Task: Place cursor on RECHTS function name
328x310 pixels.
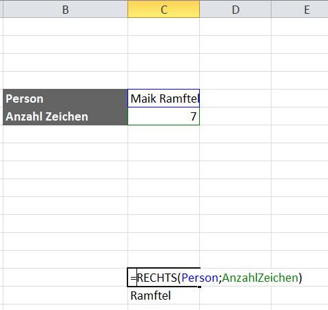Action: pyautogui.click(x=157, y=278)
